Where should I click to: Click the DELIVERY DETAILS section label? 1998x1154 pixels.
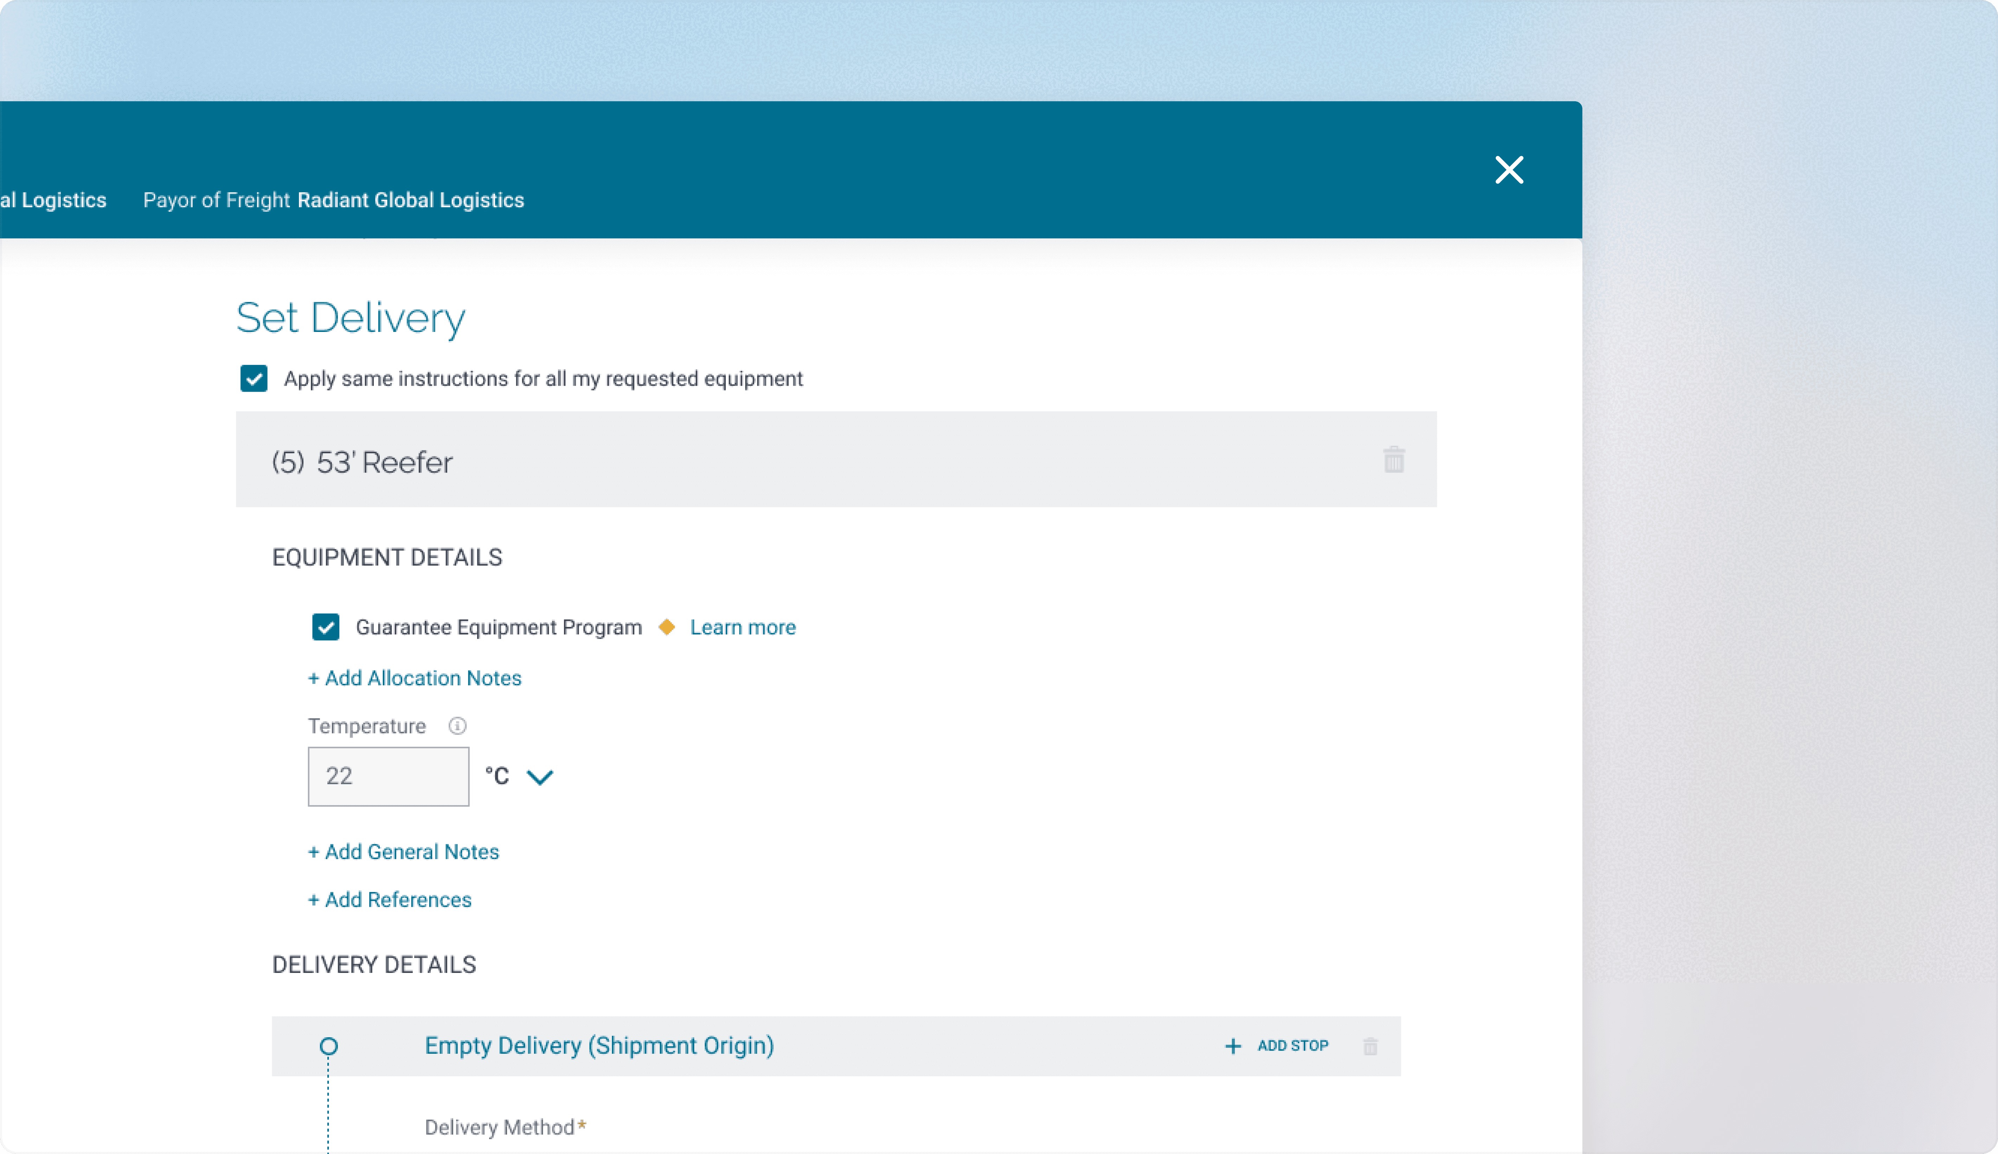(x=374, y=964)
